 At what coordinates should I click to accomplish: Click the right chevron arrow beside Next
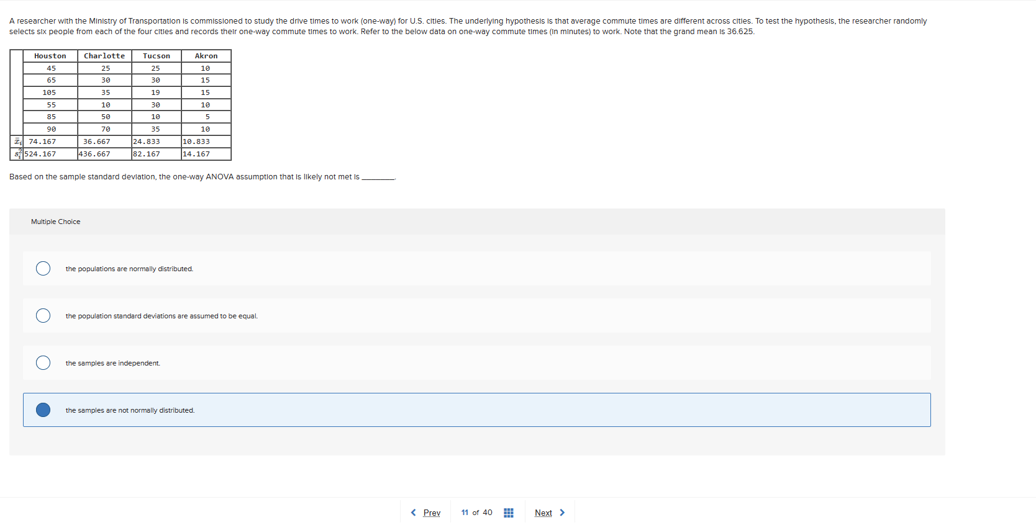(563, 513)
